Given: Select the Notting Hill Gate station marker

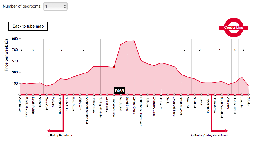Looking at the screenshot, I should pos(100,95).
